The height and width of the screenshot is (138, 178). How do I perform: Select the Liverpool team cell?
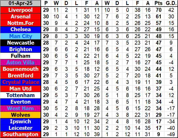coord(21,10)
